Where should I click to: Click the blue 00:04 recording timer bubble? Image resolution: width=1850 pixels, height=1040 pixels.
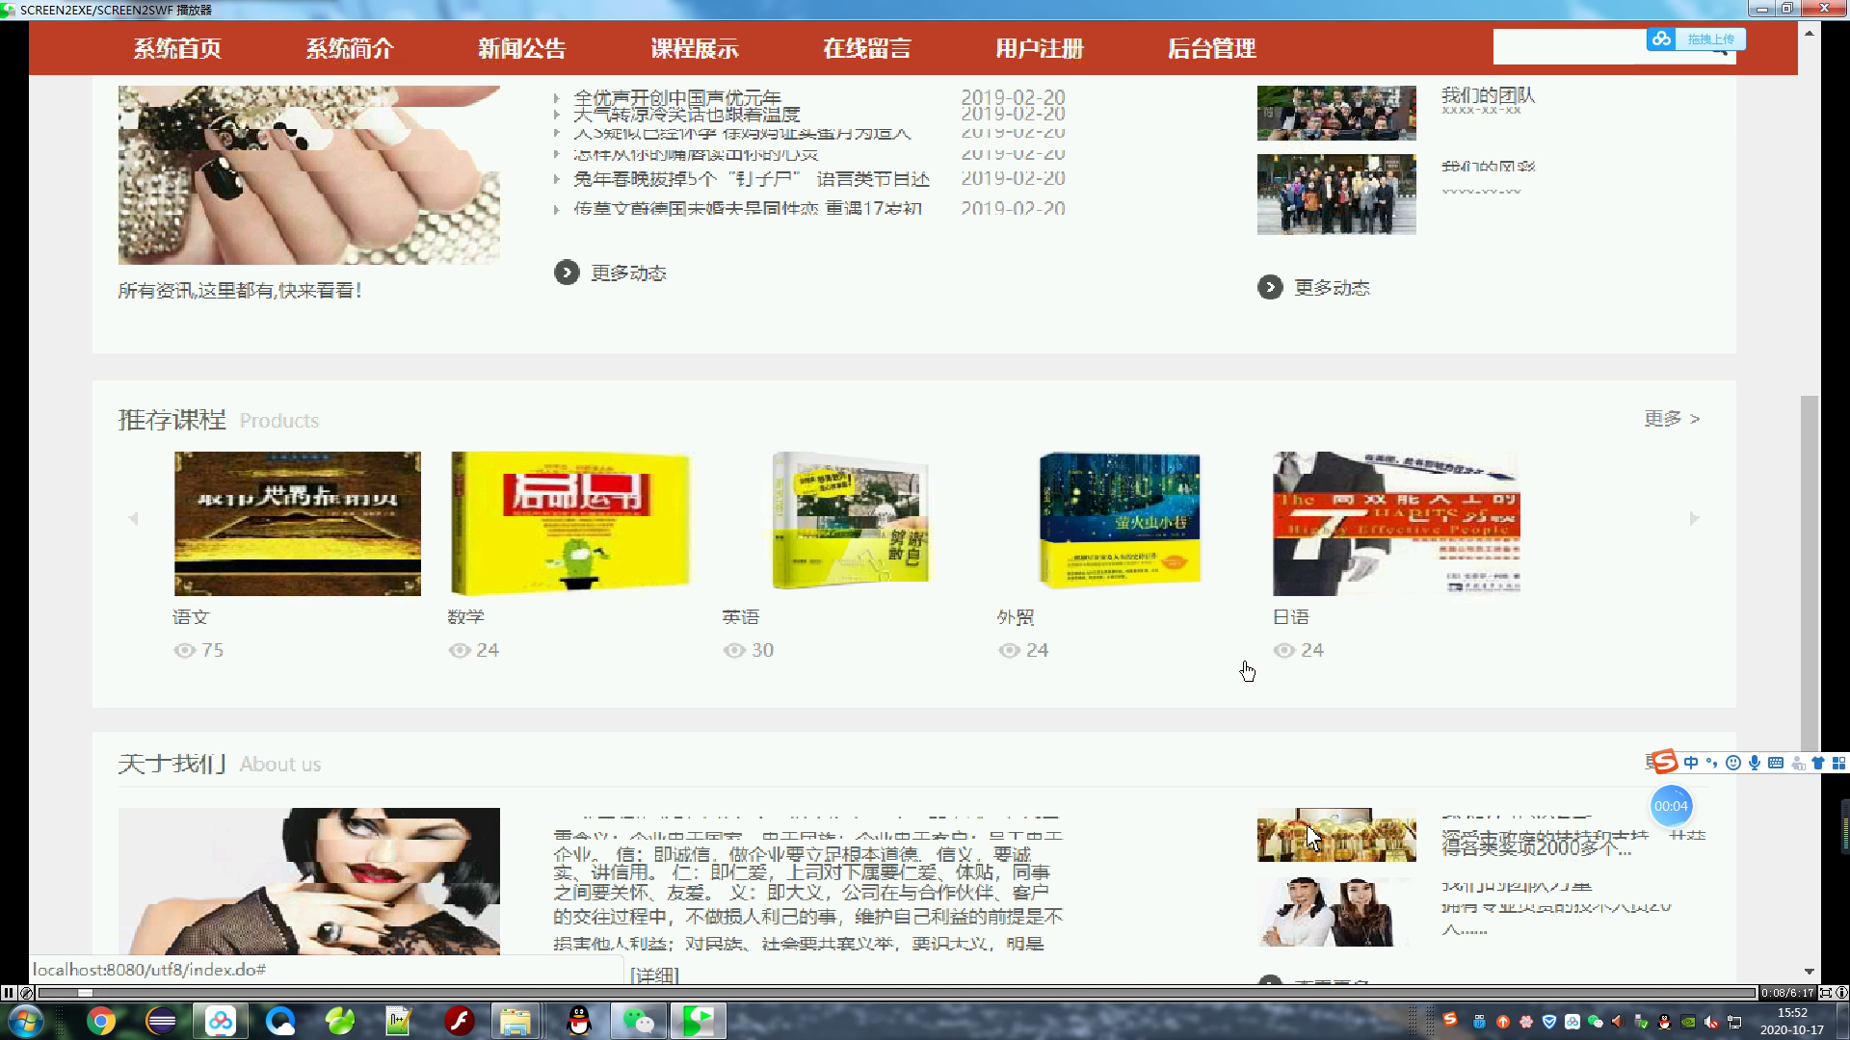coord(1671,807)
